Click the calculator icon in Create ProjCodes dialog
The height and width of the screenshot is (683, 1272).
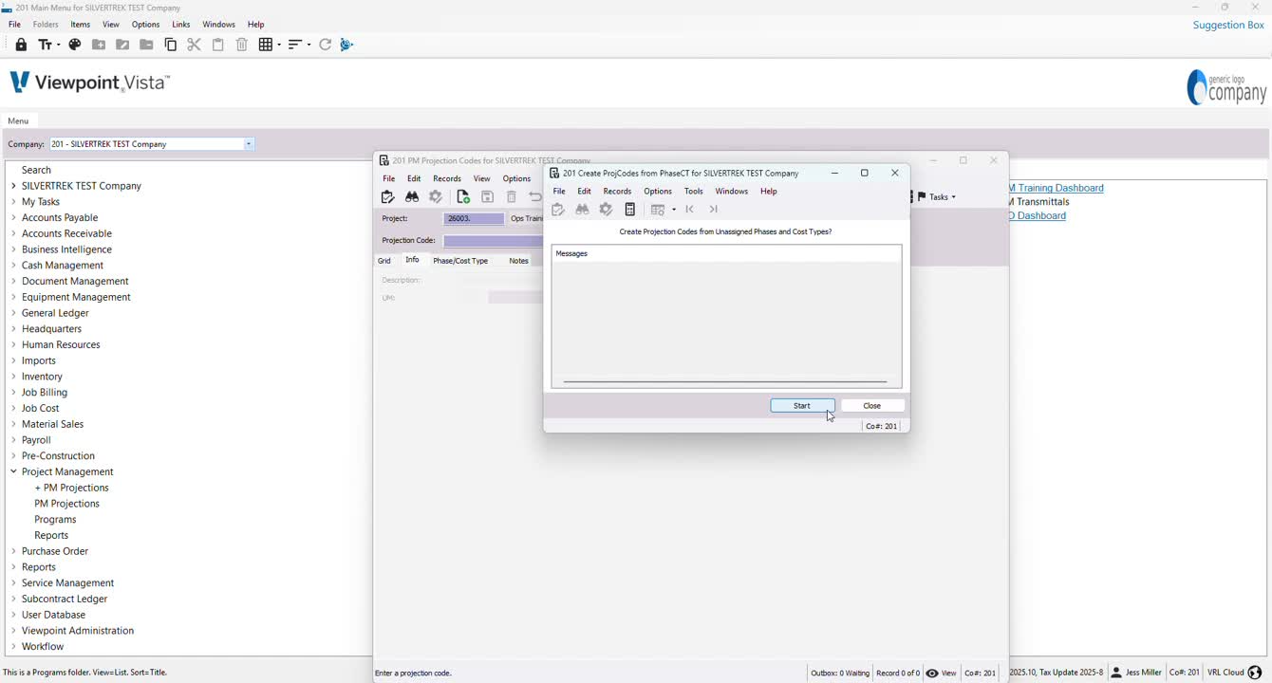pyautogui.click(x=630, y=210)
